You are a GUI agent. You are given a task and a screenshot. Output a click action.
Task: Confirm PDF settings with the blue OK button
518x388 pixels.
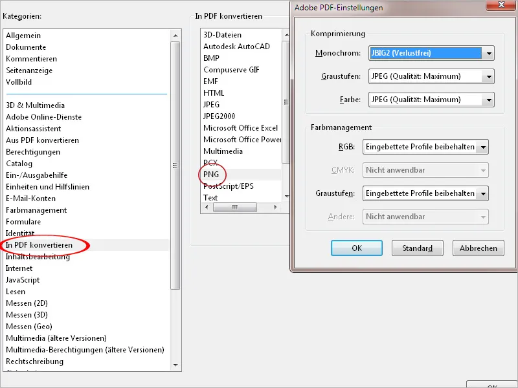coord(357,248)
